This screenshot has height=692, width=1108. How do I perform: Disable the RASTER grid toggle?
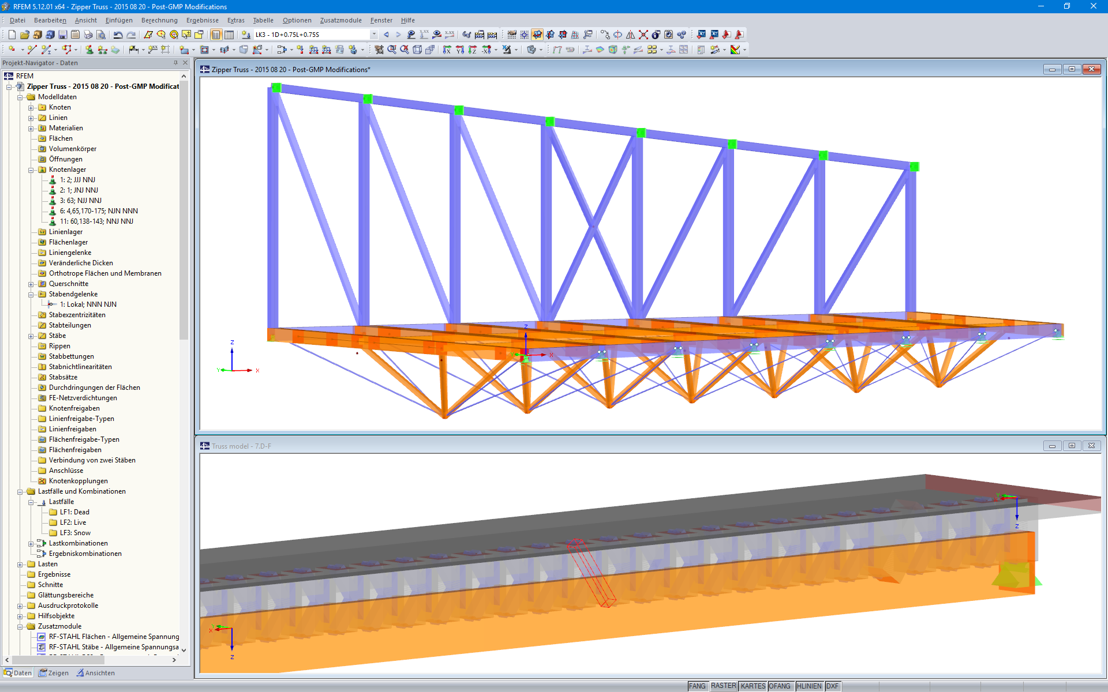[724, 686]
